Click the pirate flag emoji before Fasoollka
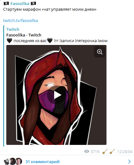Viewport: 134px width, 165px height. click(6, 3)
